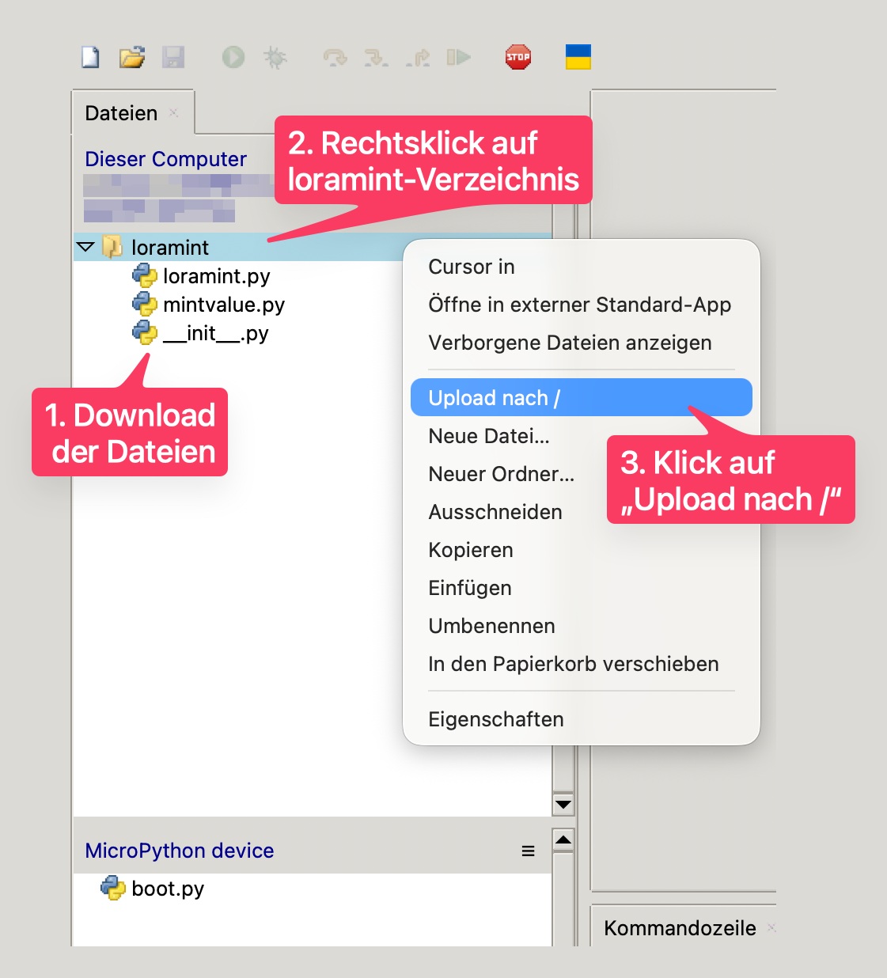Choose 'Eigenschaften' menu entry
Viewport: 887px width, 978px height.
pyautogui.click(x=582, y=719)
